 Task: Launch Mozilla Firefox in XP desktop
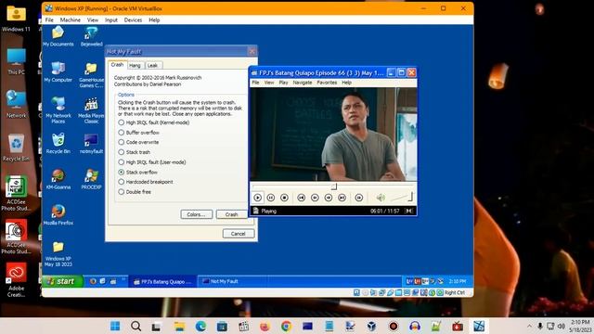pyautogui.click(x=58, y=214)
